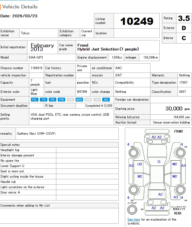
Task: Click the front-right wheel in car diagram
Action: pos(181,153)
